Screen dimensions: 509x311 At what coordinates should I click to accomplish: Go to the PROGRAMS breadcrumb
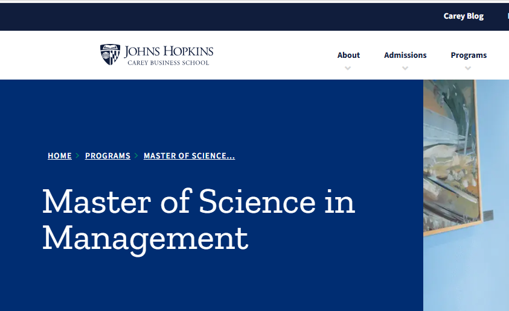point(107,156)
